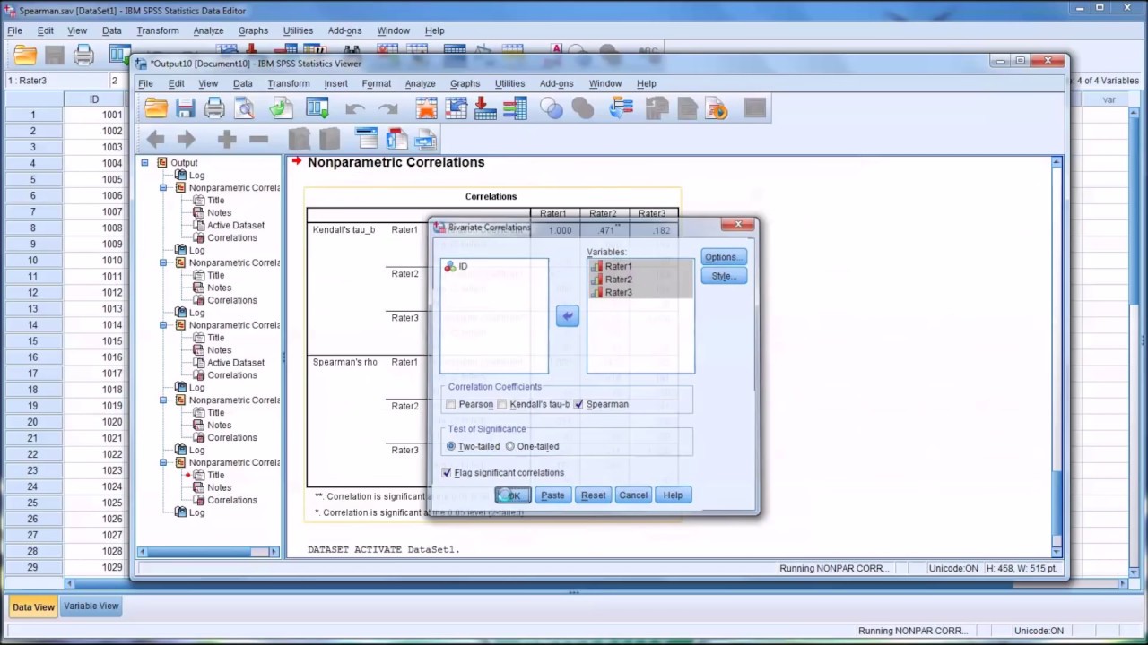
Task: Select Rater2 in Variables list
Action: [x=618, y=279]
